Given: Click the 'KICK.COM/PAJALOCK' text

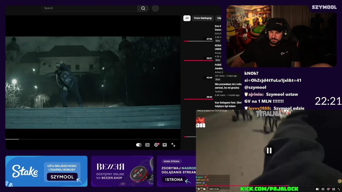Looking at the screenshot, I should point(269,189).
